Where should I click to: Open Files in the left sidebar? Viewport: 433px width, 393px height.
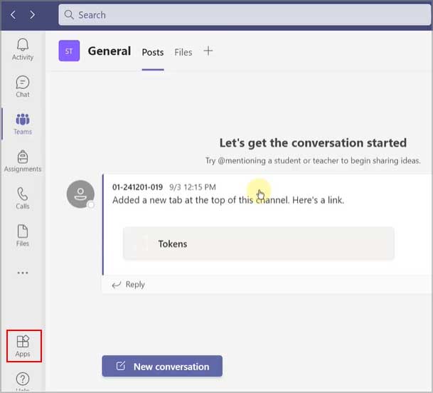coord(23,236)
